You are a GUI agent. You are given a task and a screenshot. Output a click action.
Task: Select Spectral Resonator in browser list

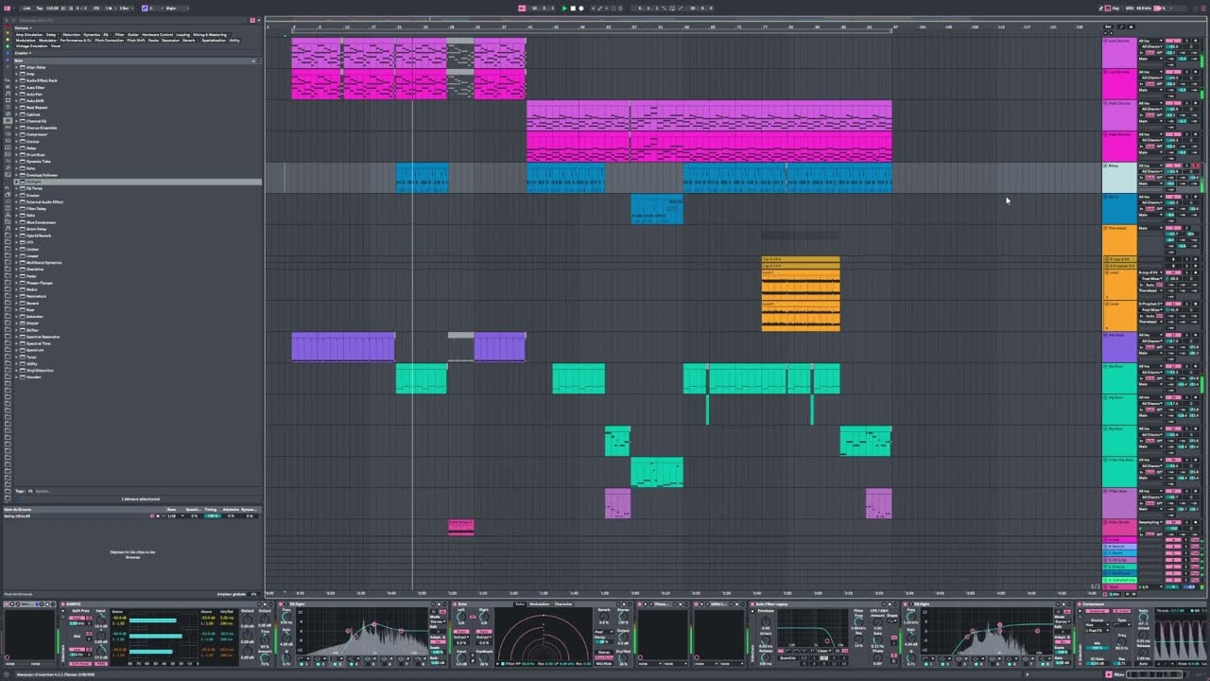(43, 336)
